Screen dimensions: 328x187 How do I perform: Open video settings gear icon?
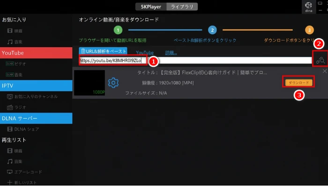(x=113, y=83)
